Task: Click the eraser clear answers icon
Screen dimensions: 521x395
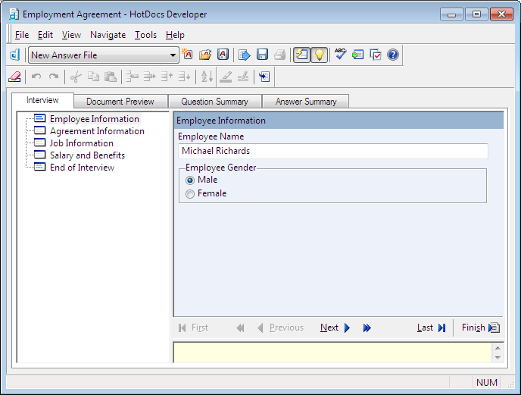Action: click(14, 77)
